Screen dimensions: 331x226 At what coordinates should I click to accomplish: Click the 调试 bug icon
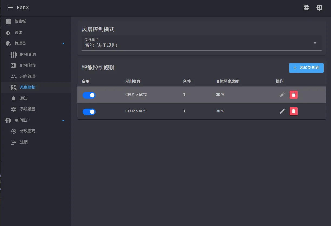[x=8, y=33]
